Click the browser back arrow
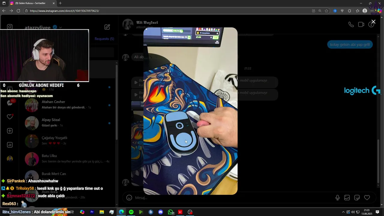384x216 pixels. pos(4,11)
